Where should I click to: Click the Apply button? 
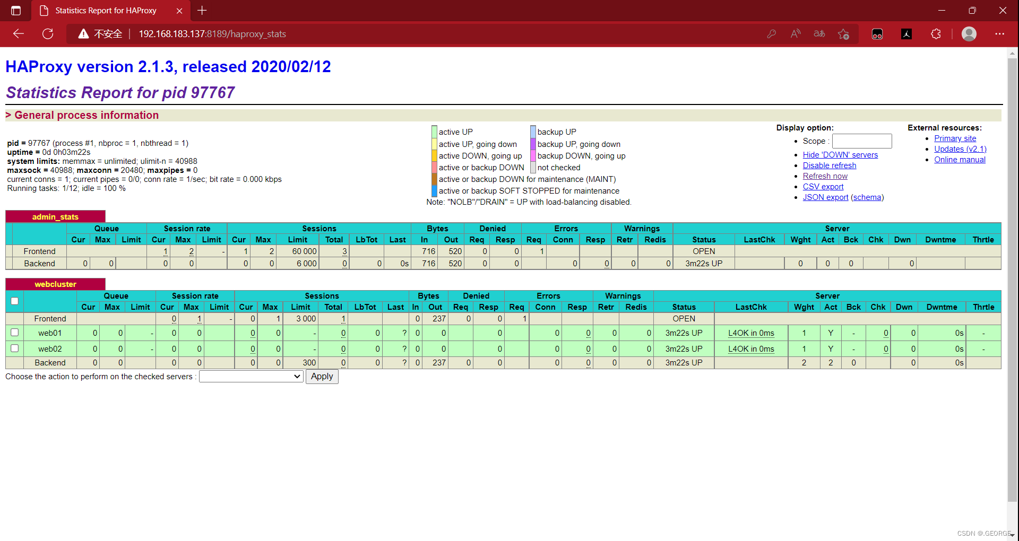click(x=322, y=376)
